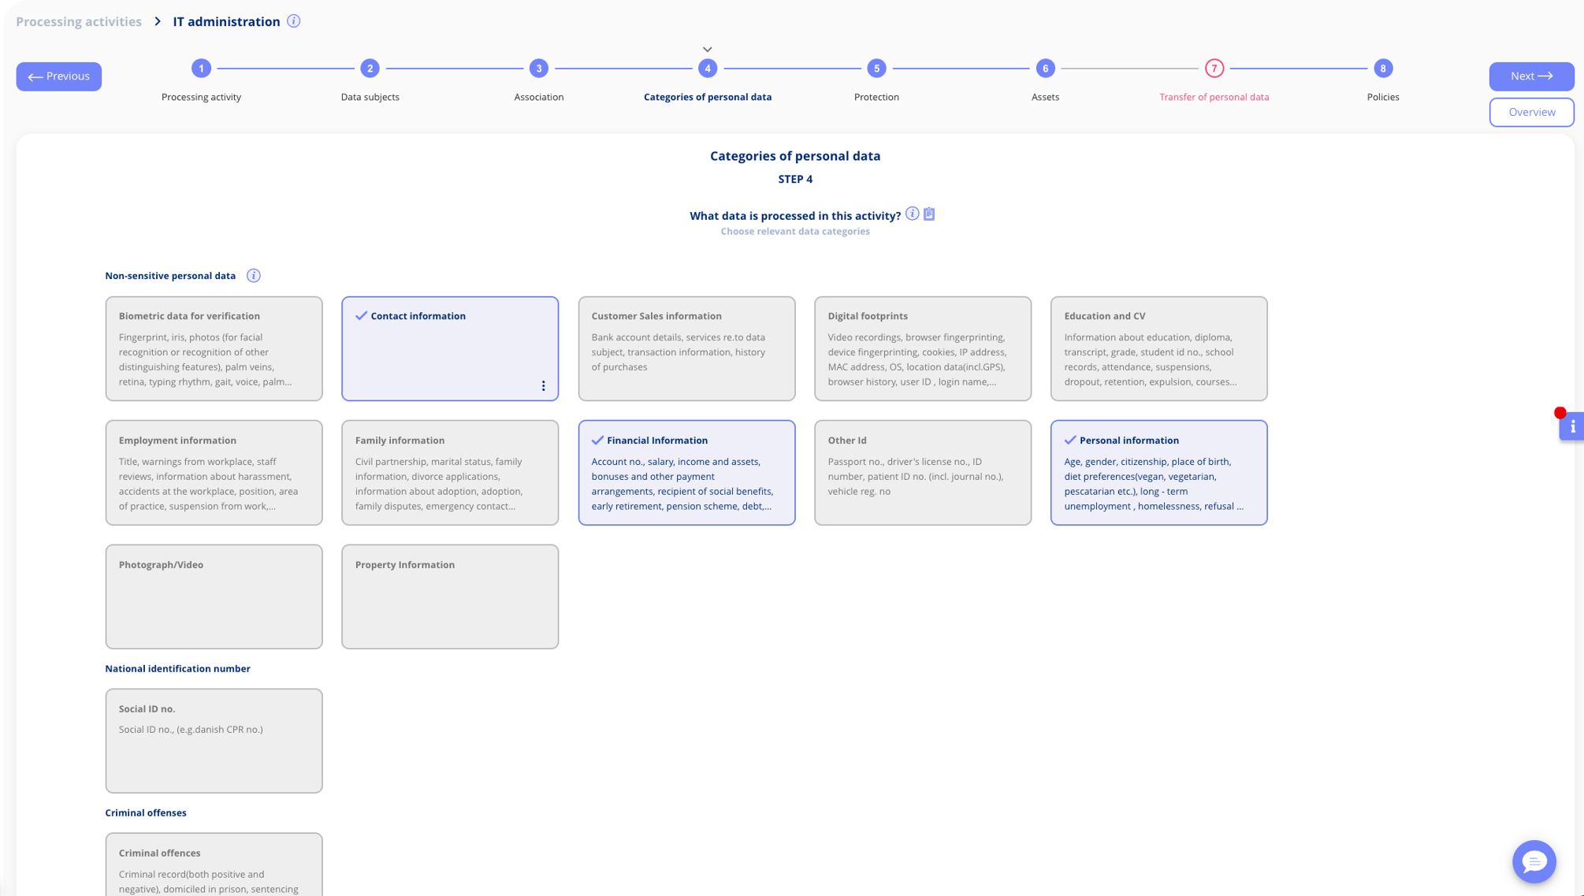This screenshot has width=1584, height=896.
Task: Deselect the Financial Information category
Action: (x=686, y=472)
